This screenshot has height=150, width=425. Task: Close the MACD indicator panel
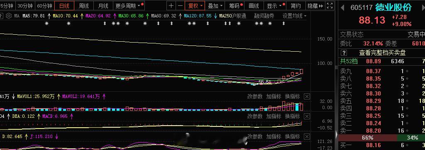[307, 116]
